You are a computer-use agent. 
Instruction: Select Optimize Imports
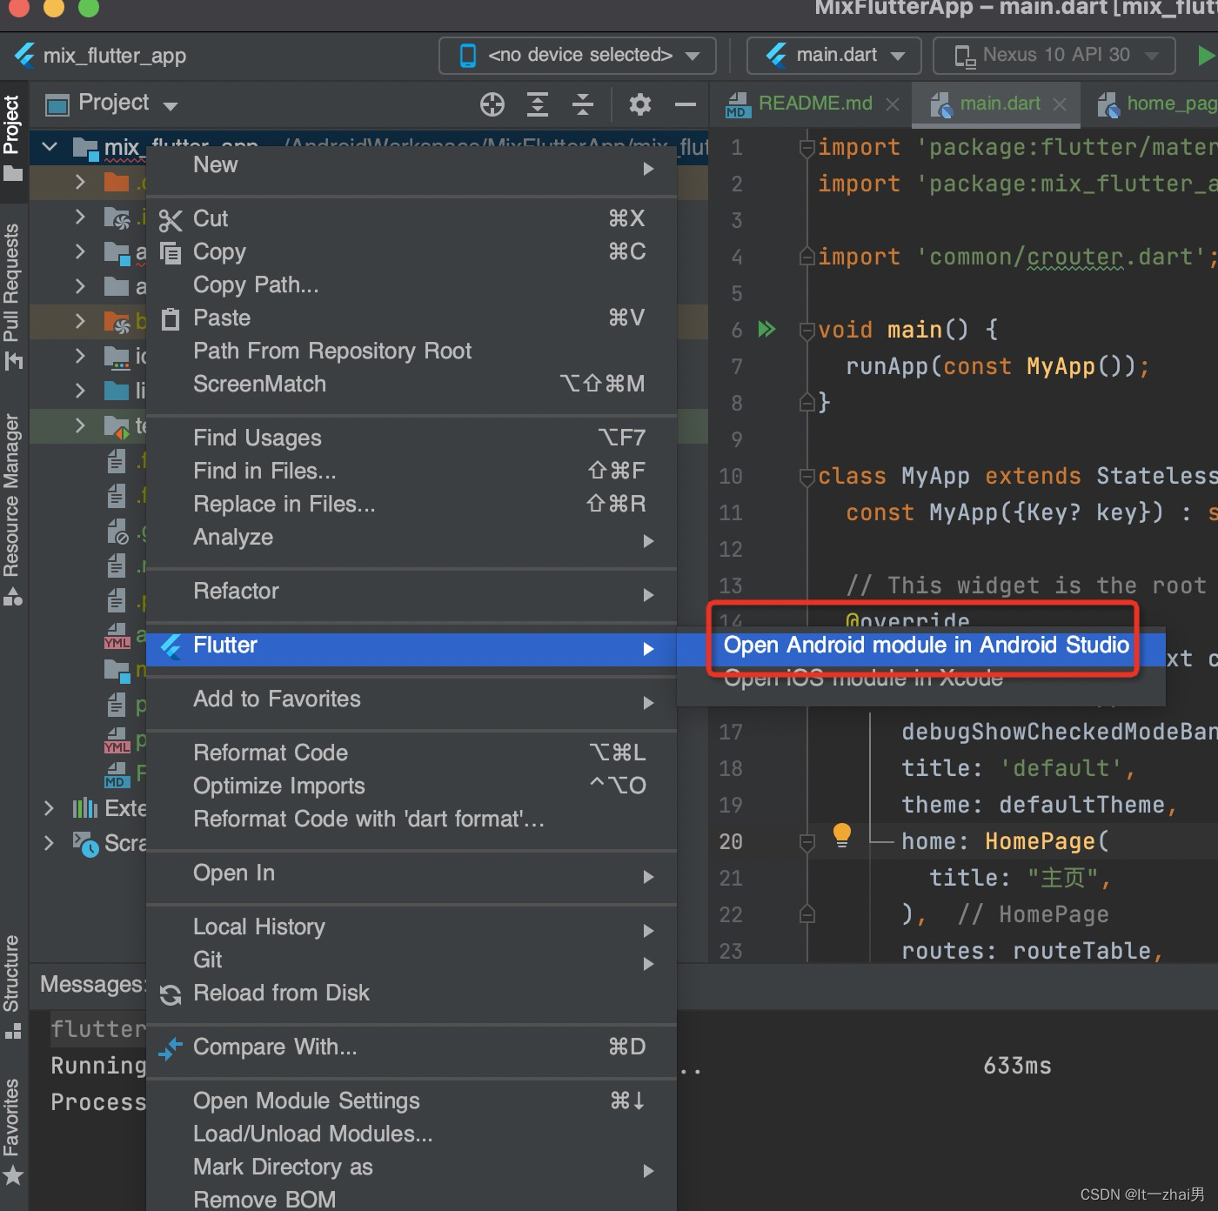pos(412,786)
